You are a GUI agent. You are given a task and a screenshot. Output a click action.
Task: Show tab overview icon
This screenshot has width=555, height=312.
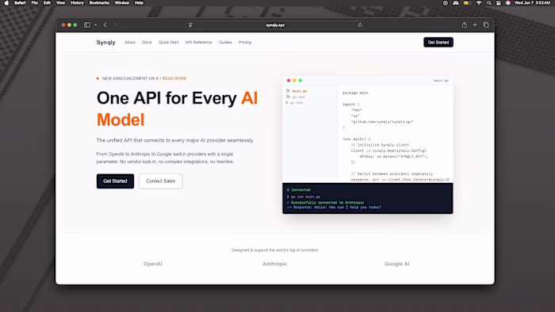point(485,25)
